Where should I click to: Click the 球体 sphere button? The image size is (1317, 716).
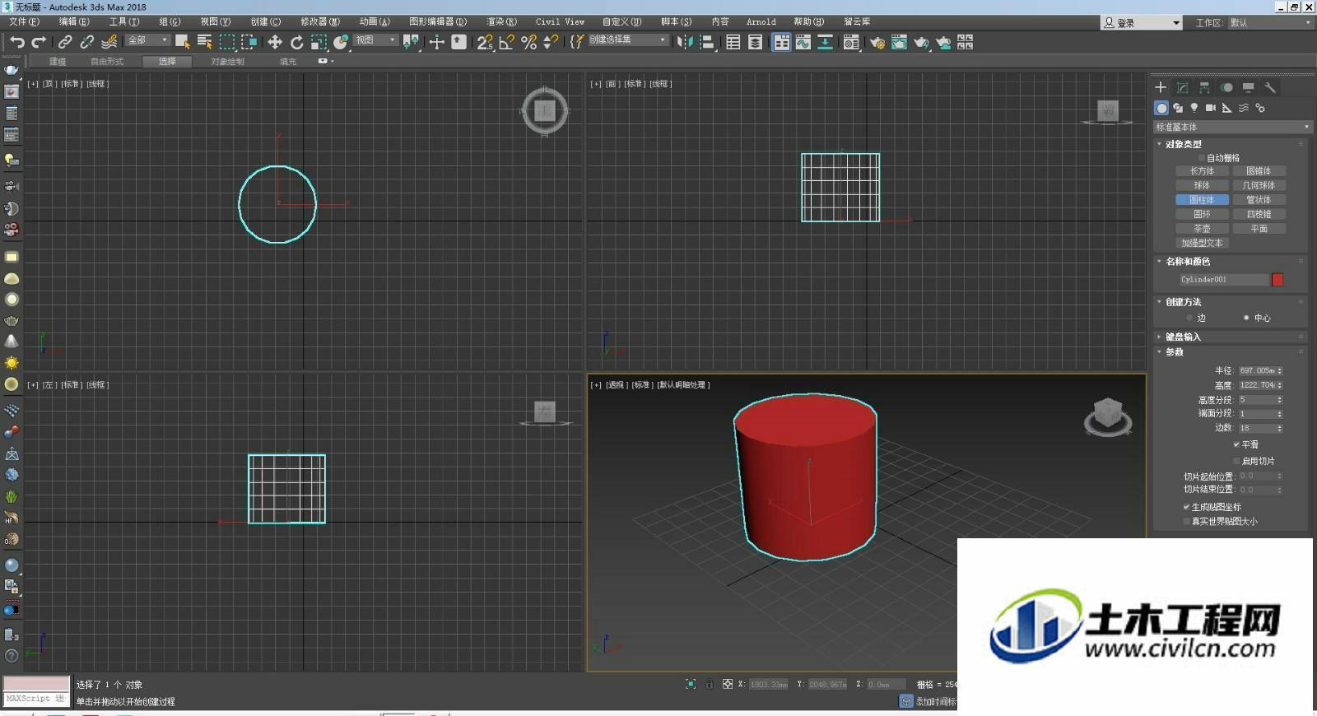pyautogui.click(x=1202, y=185)
